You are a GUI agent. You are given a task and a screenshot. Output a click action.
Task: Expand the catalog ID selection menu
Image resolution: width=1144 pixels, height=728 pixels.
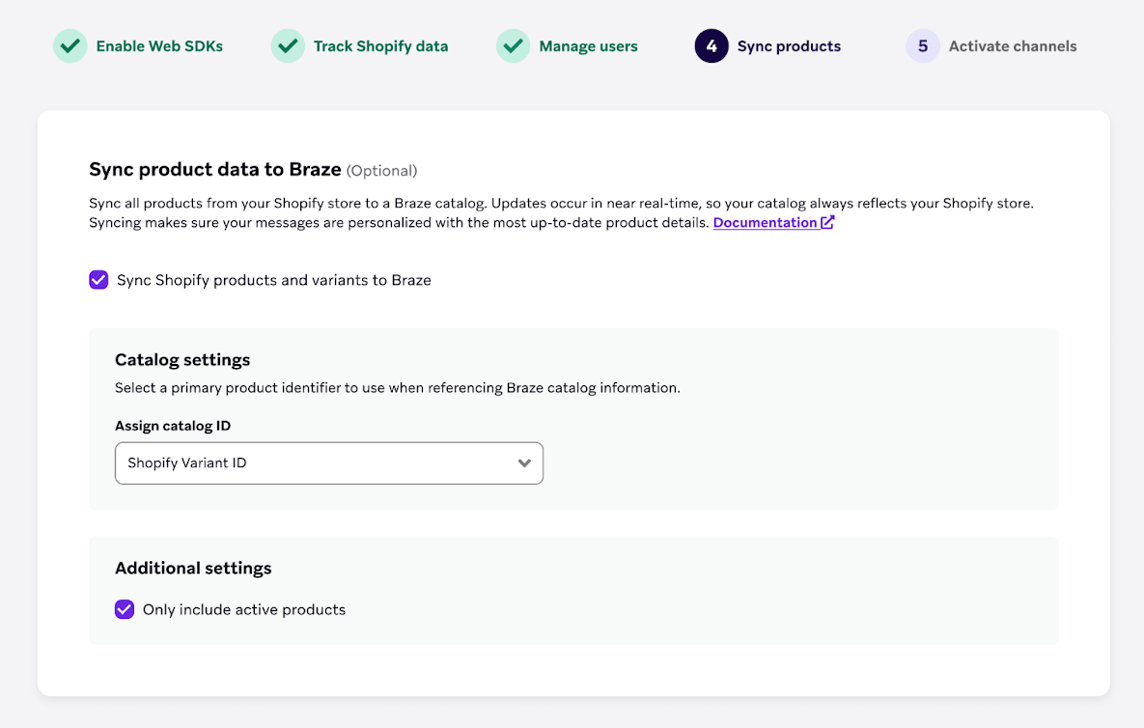tap(328, 463)
